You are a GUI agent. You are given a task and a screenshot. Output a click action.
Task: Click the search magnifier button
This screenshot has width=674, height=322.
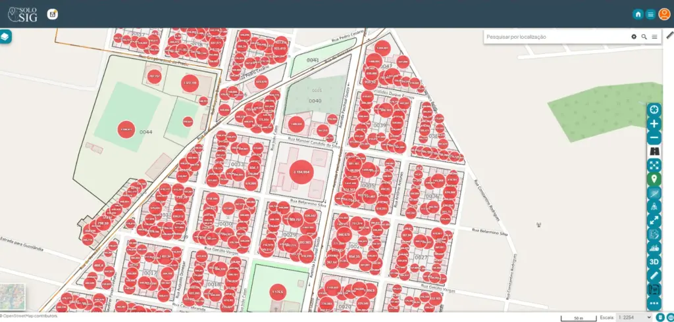(644, 37)
